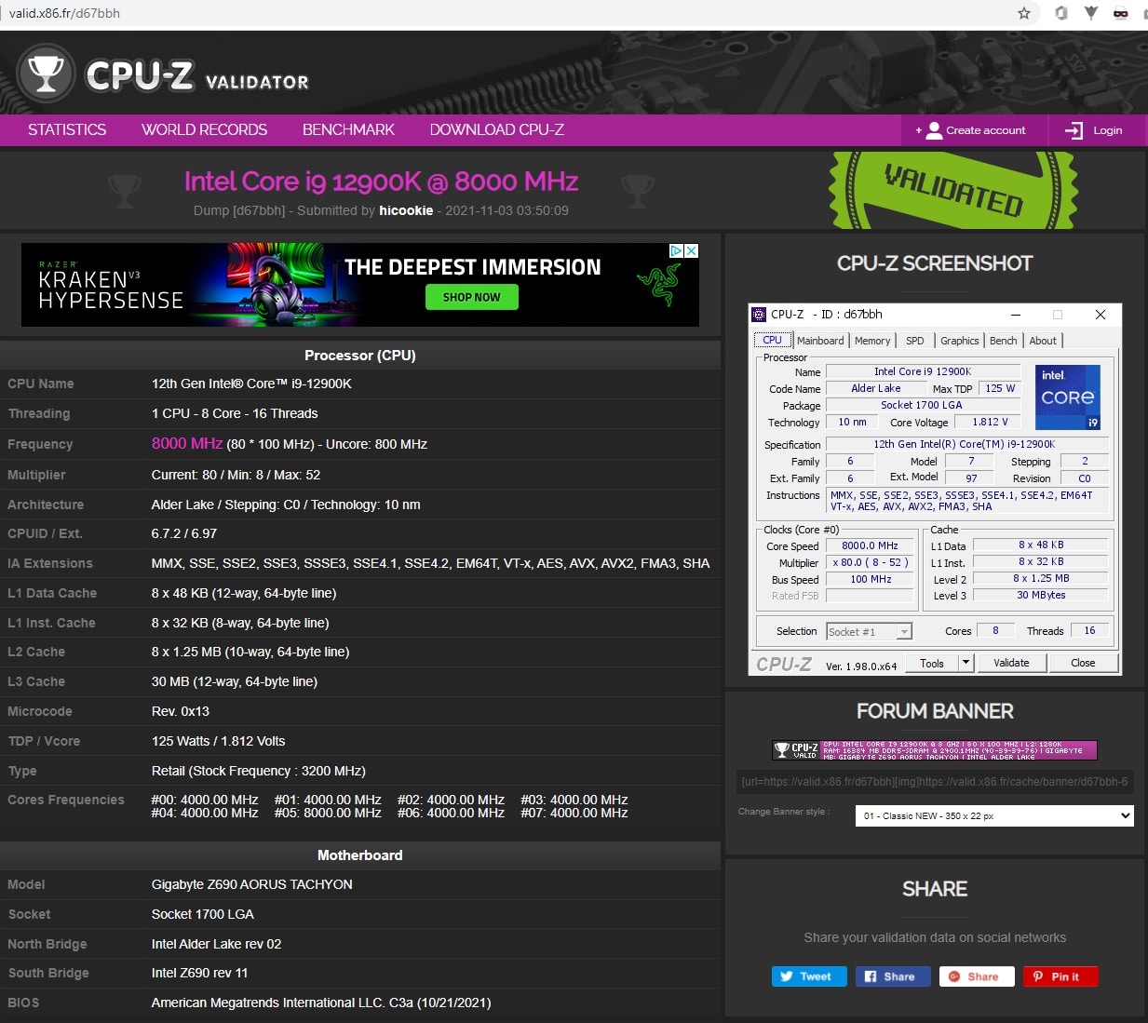Click the red Share button
This screenshot has width=1148, height=1023.
pyautogui.click(x=977, y=976)
